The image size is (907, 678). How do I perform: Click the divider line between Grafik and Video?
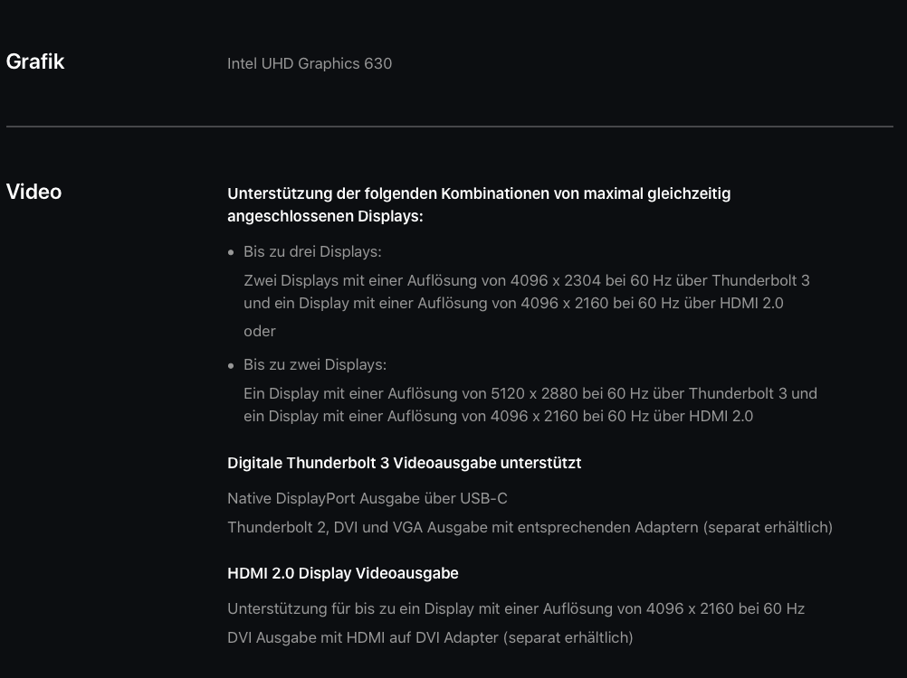pos(450,127)
